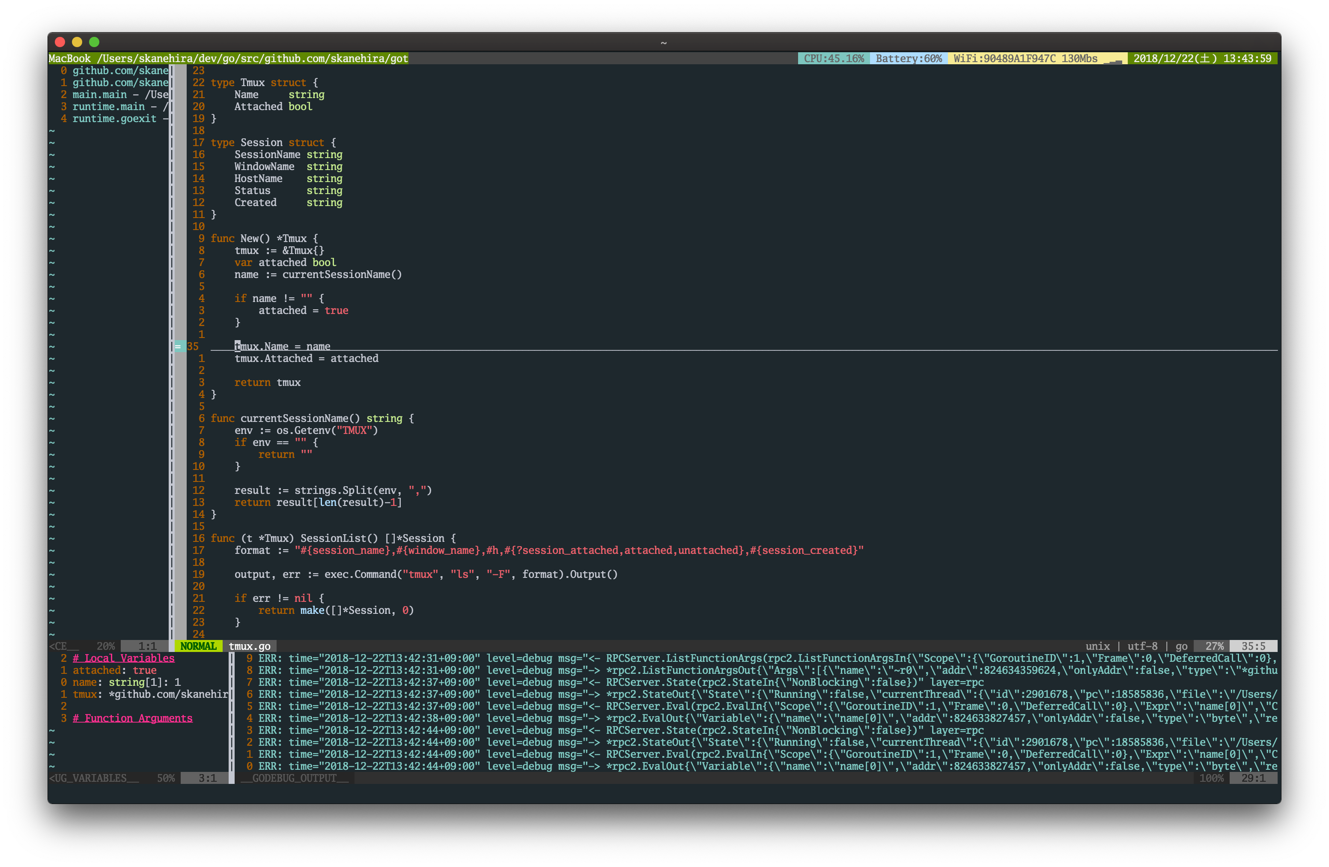Viewport: 1329px width, 867px height.
Task: Click the format := "#{session_name}" string line
Action: pyautogui.click(x=549, y=550)
